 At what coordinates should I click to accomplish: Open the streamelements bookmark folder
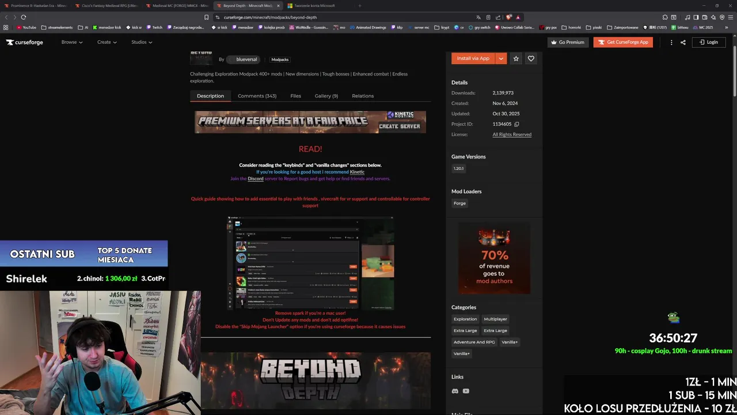click(x=57, y=27)
